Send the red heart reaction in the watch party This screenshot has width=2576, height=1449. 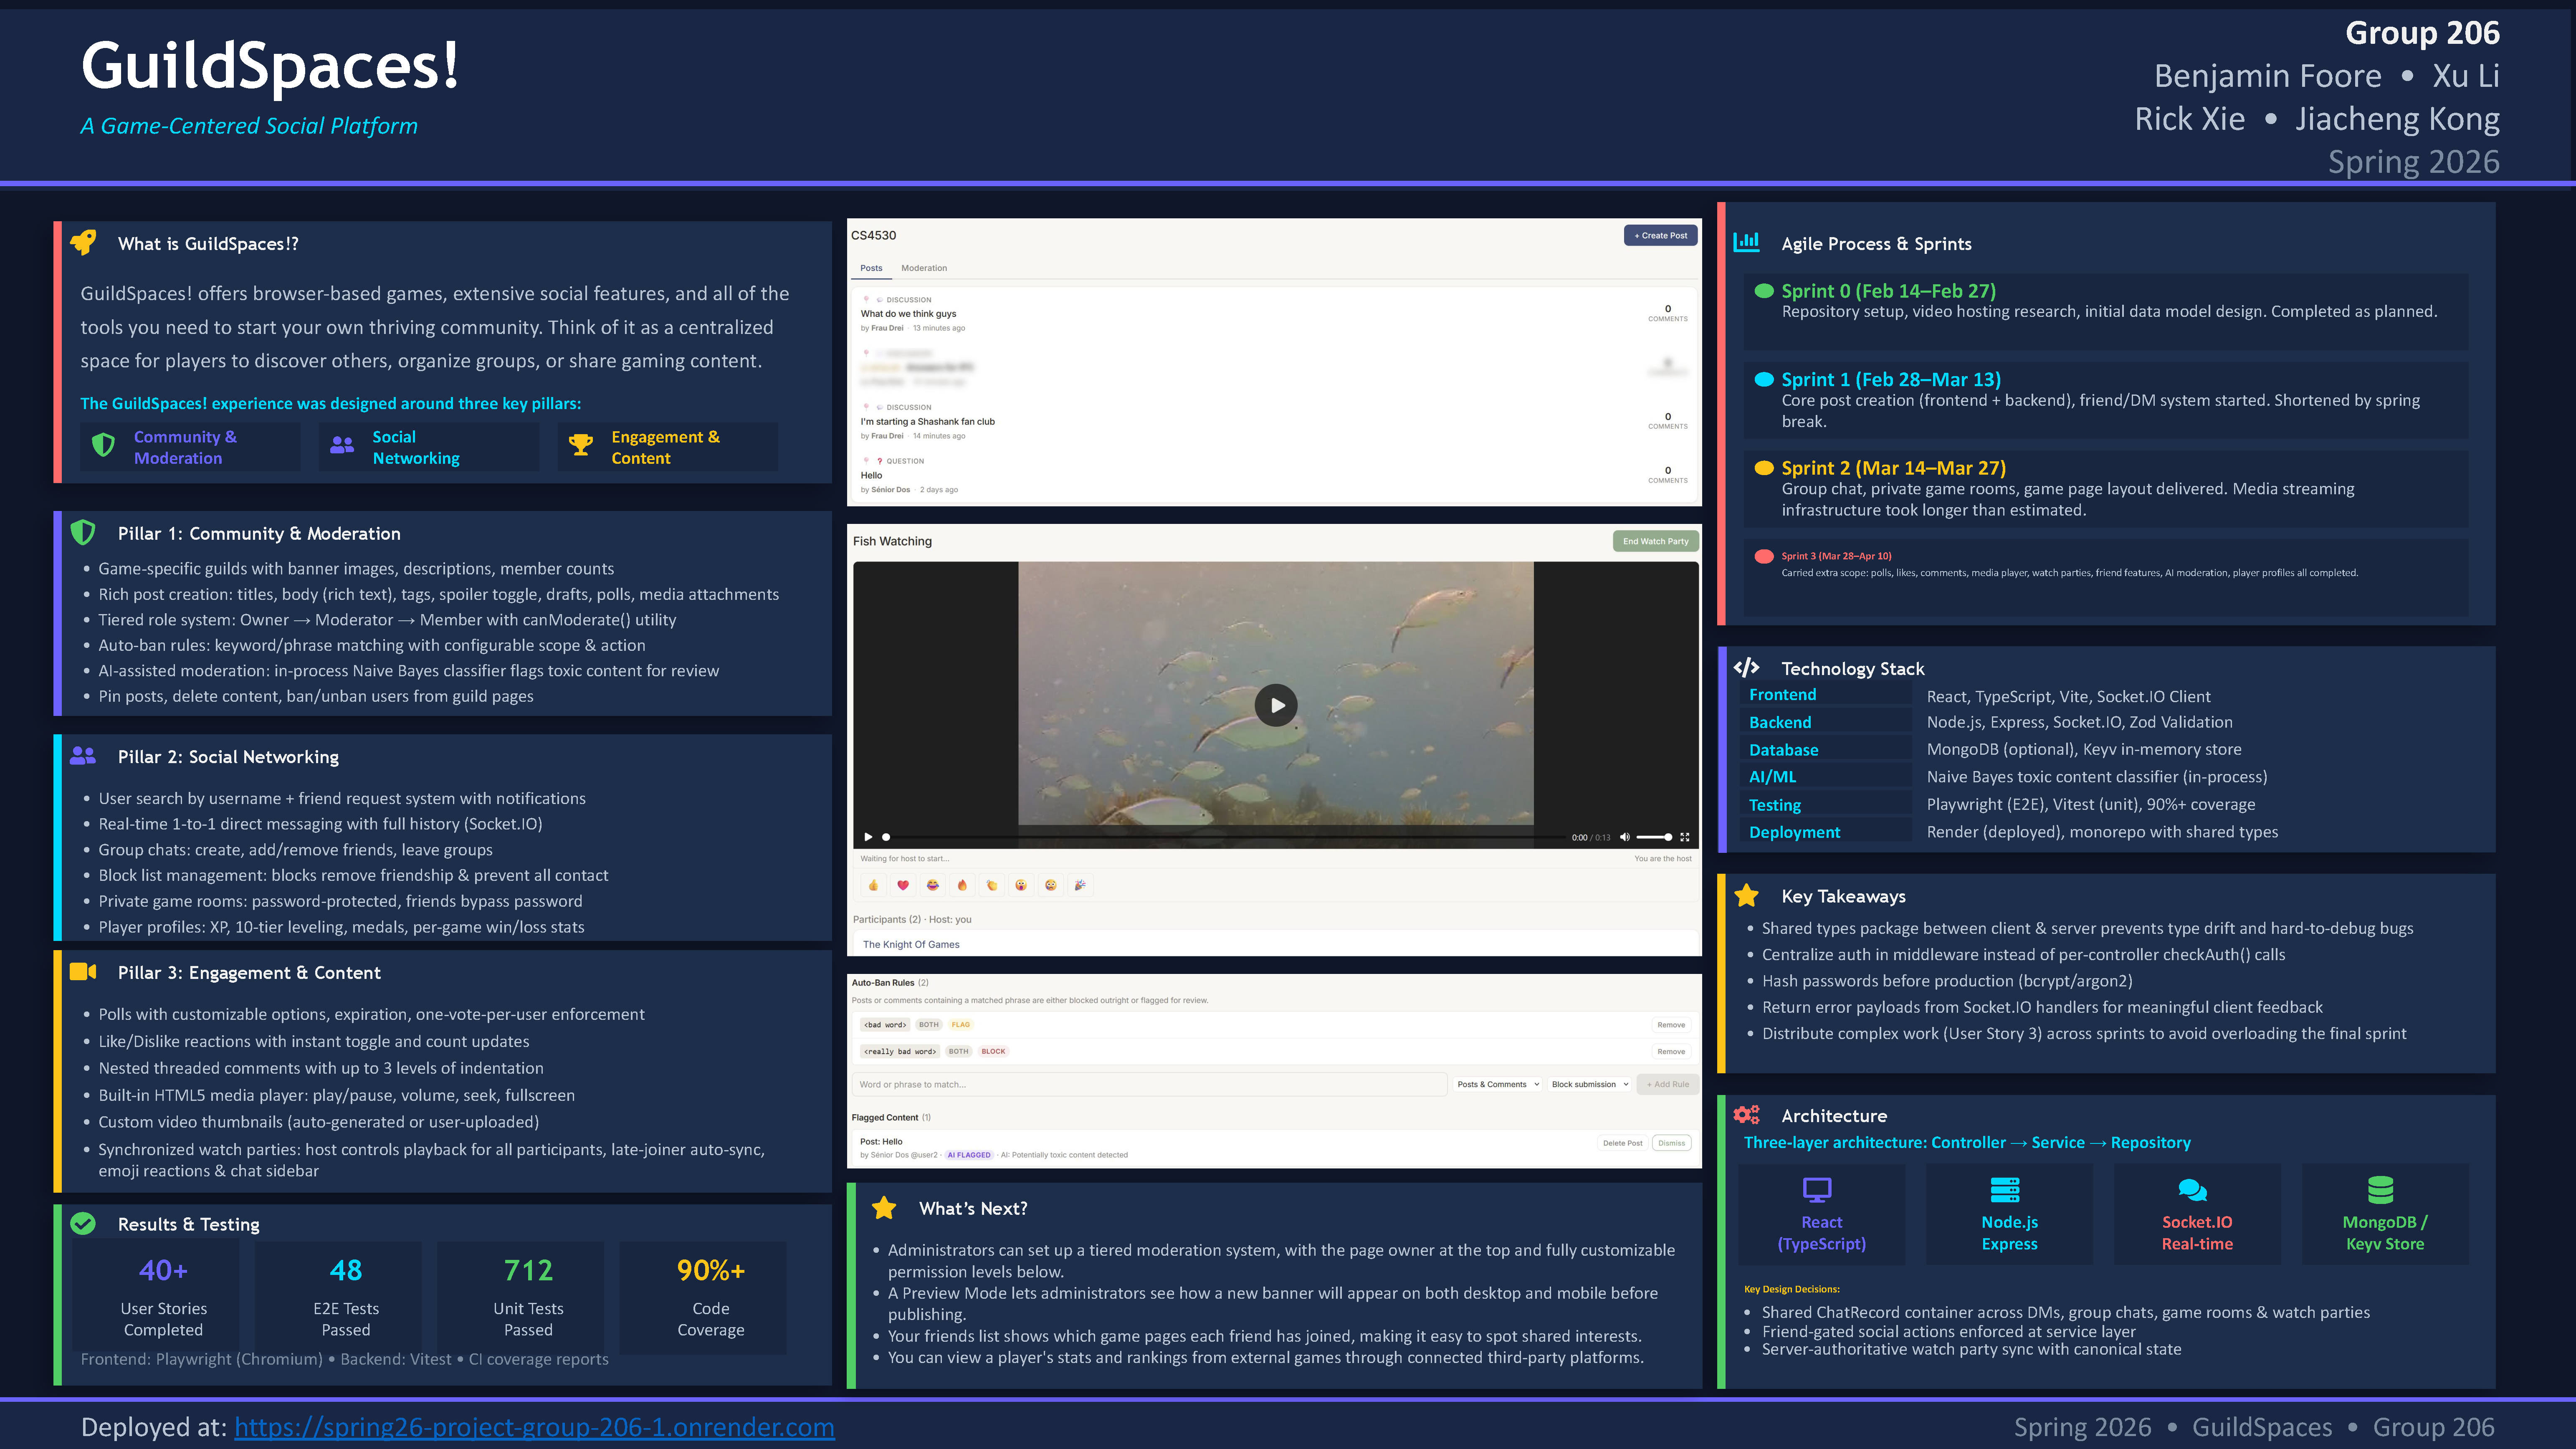coord(903,885)
